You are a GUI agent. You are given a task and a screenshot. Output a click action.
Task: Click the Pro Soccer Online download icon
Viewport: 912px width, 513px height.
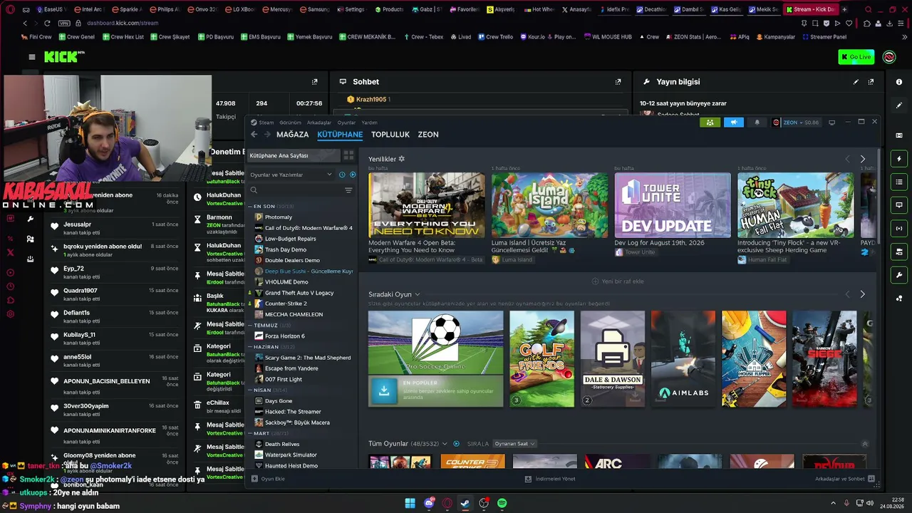384,390
